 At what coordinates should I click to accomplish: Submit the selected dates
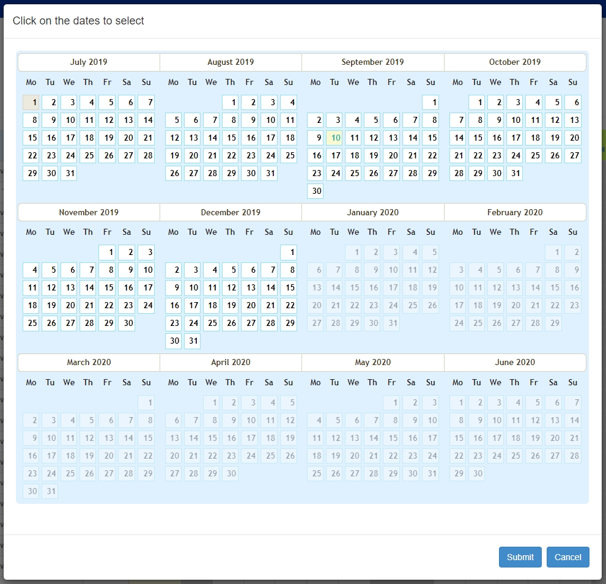coord(520,557)
